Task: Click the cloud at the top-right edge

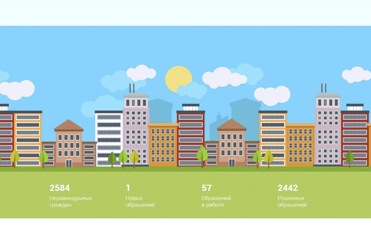Action: point(357,74)
